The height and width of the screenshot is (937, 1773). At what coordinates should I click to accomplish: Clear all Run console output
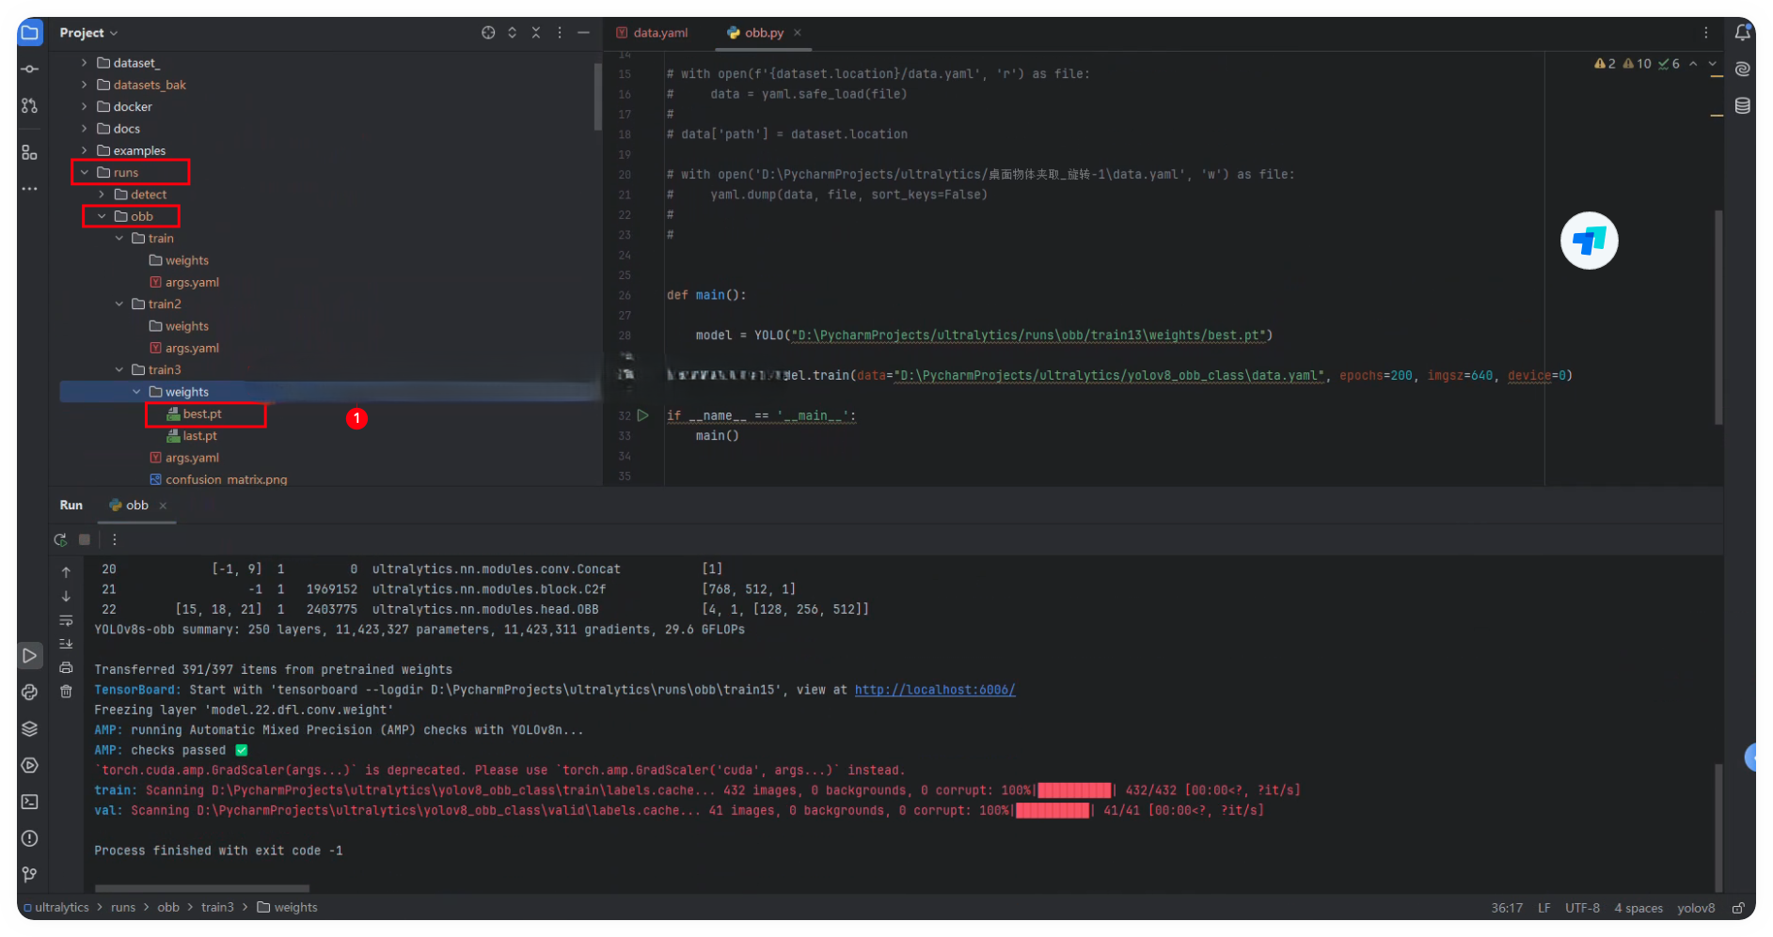[x=66, y=692]
